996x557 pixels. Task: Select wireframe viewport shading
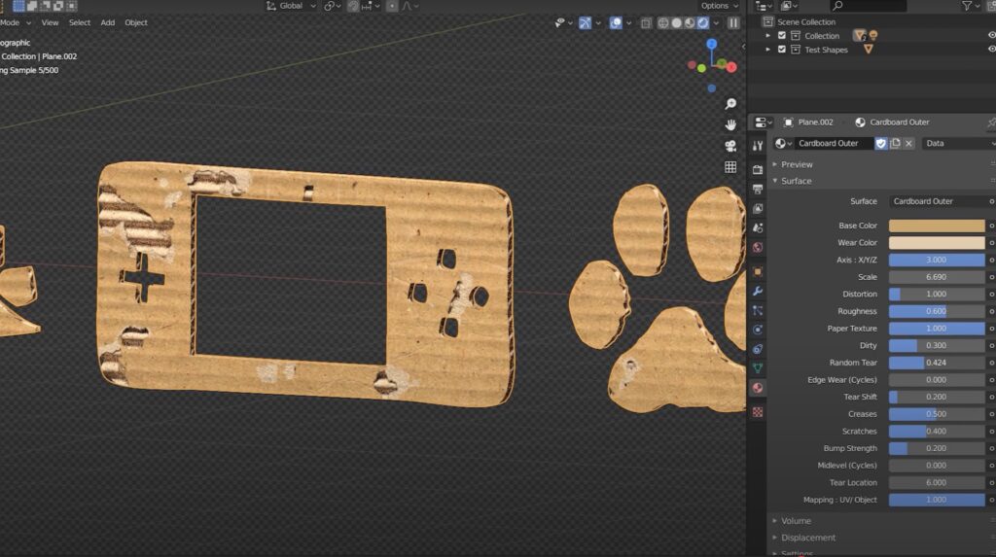[663, 23]
